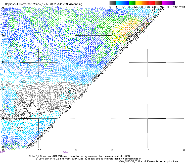Click the '-9' longitude axis label
186x163 pixels.
(75, 150)
